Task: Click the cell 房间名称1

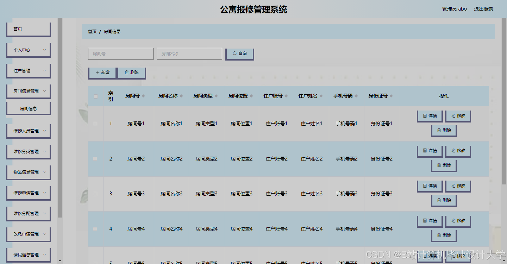Action: click(x=171, y=124)
